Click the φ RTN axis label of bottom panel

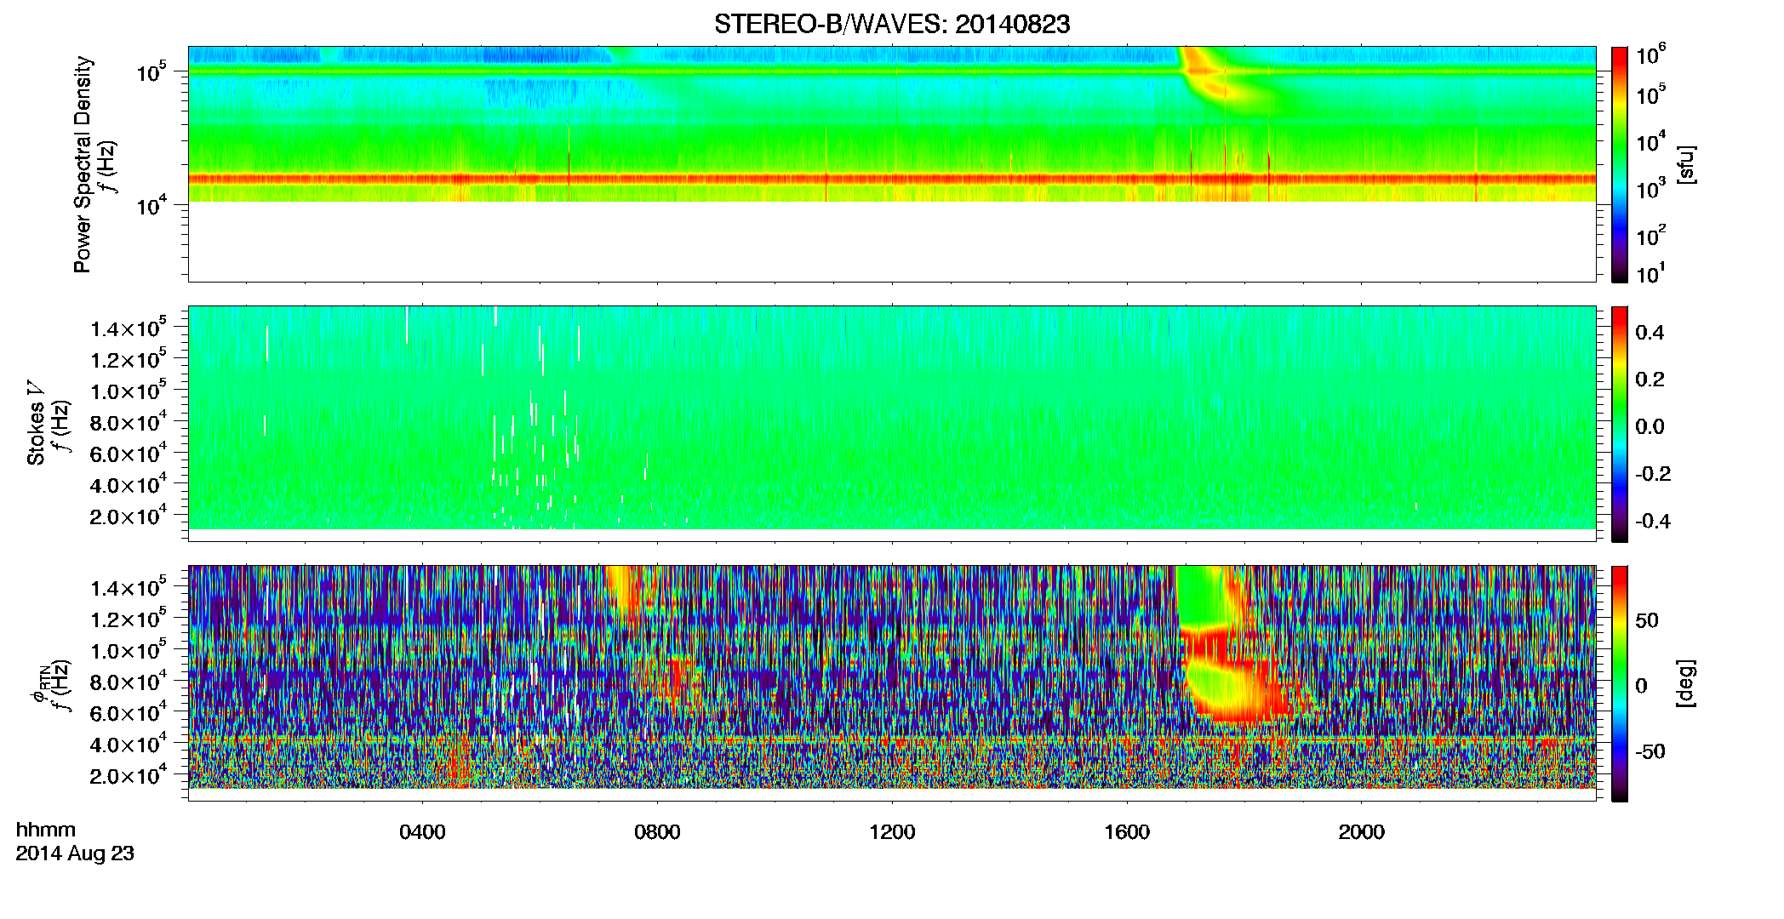coord(39,683)
